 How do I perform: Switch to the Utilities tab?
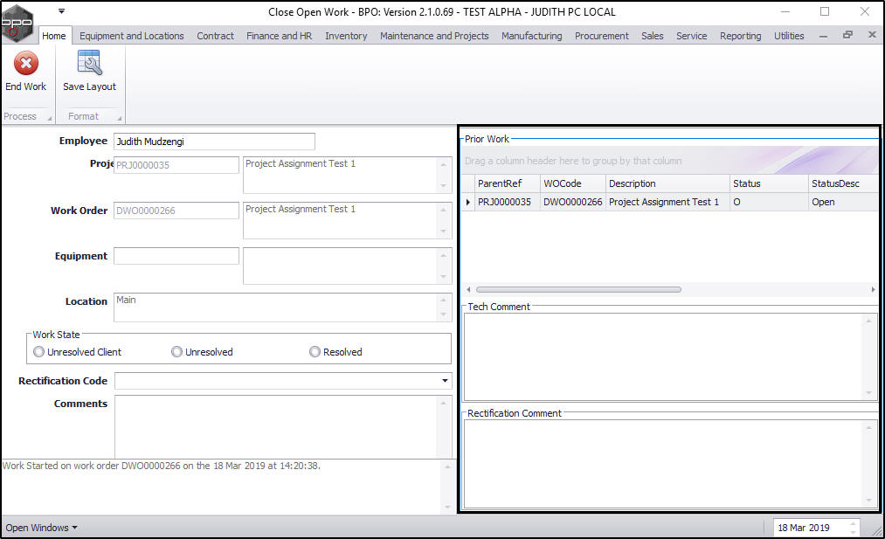pos(789,36)
